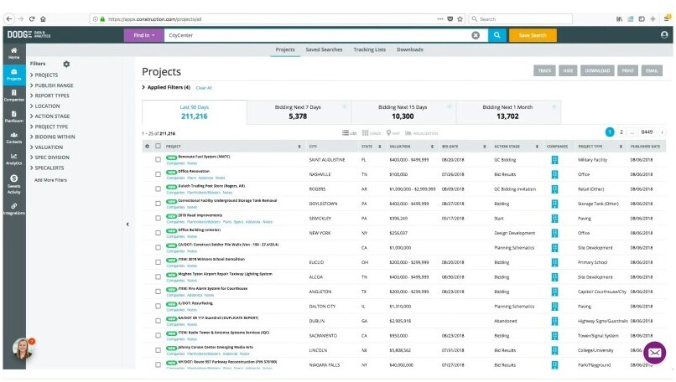
Task: Check the McGhee Tyson Airport row
Action: click(158, 276)
